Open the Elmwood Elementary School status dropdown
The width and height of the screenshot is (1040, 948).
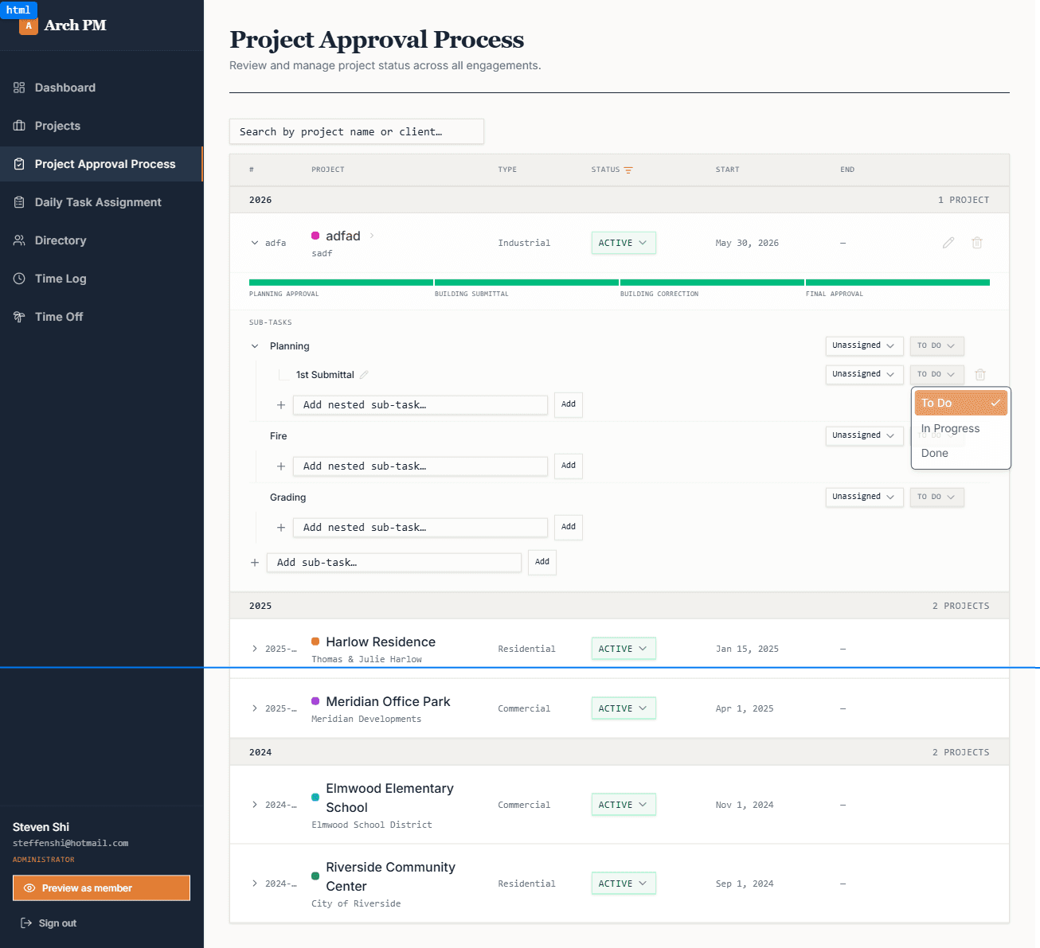click(624, 805)
